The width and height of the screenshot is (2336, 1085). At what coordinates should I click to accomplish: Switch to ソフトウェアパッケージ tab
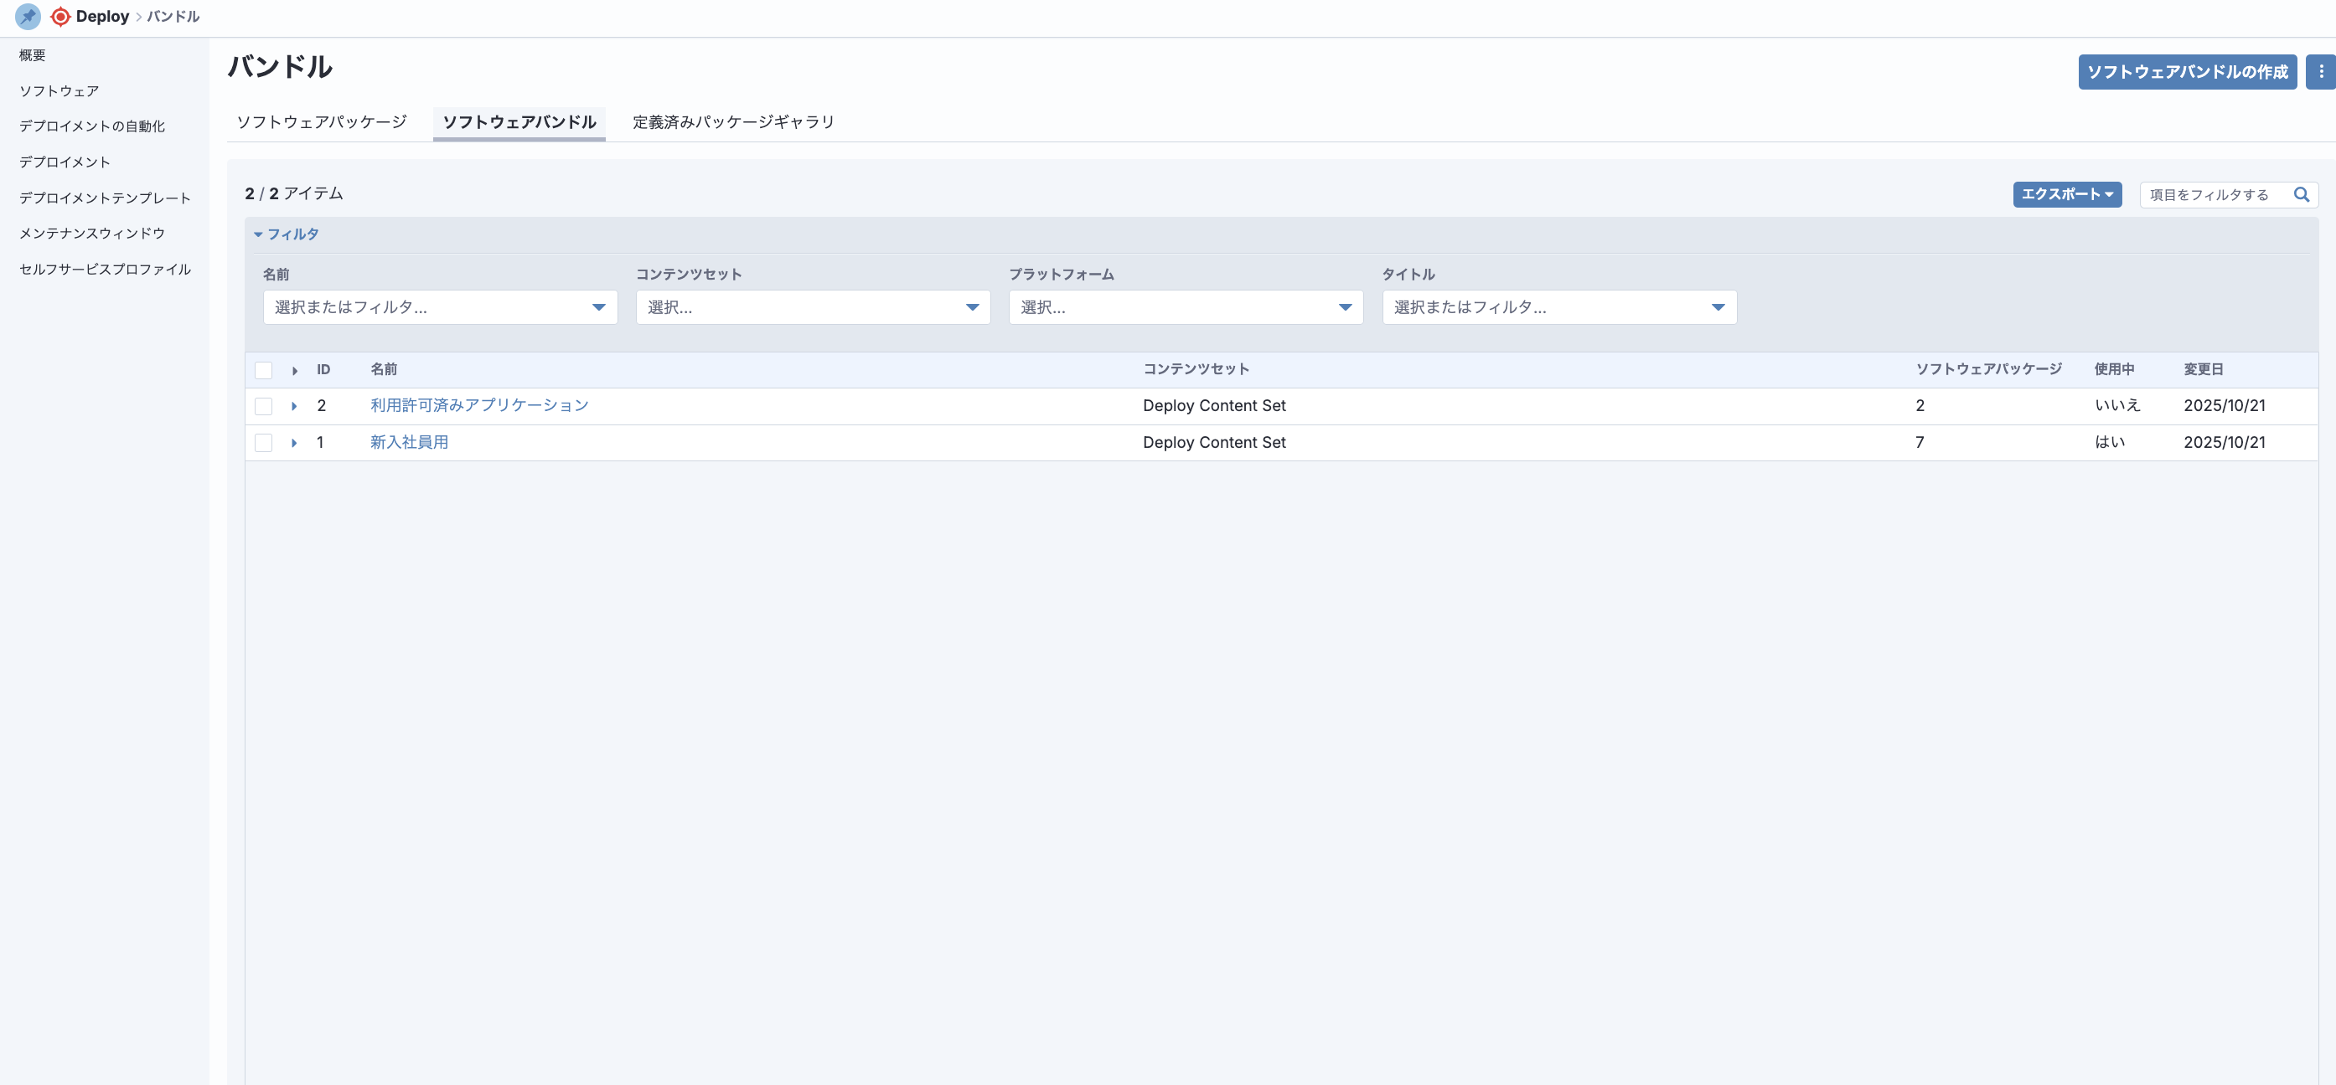(x=322, y=121)
